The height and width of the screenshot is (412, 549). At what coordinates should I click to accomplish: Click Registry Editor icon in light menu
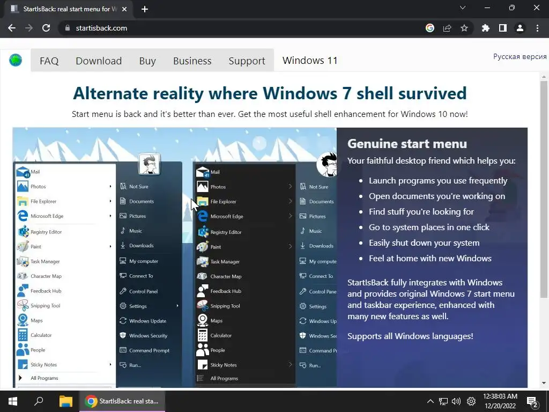point(23,232)
